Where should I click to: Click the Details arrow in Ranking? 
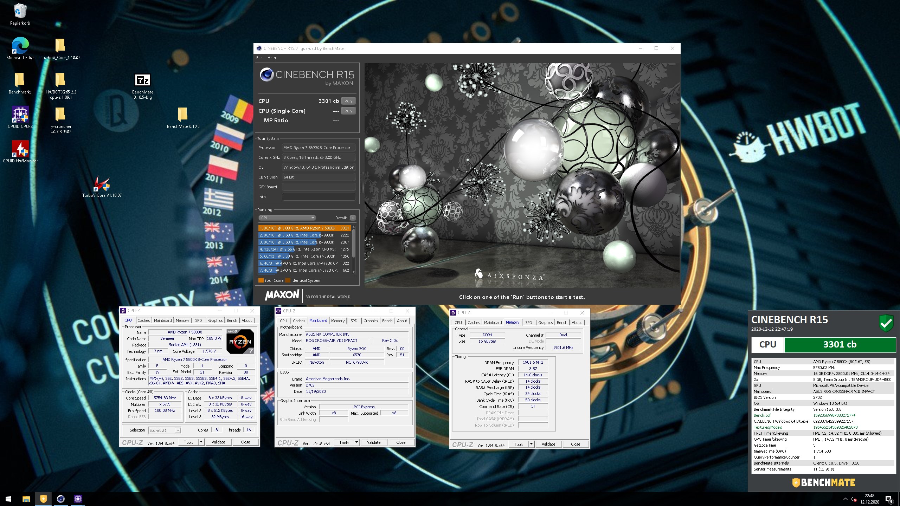[353, 218]
